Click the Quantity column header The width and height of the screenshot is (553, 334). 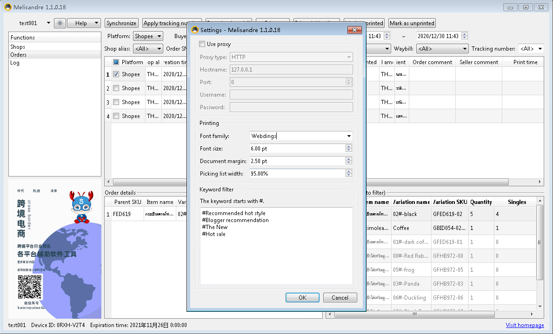coord(481,202)
